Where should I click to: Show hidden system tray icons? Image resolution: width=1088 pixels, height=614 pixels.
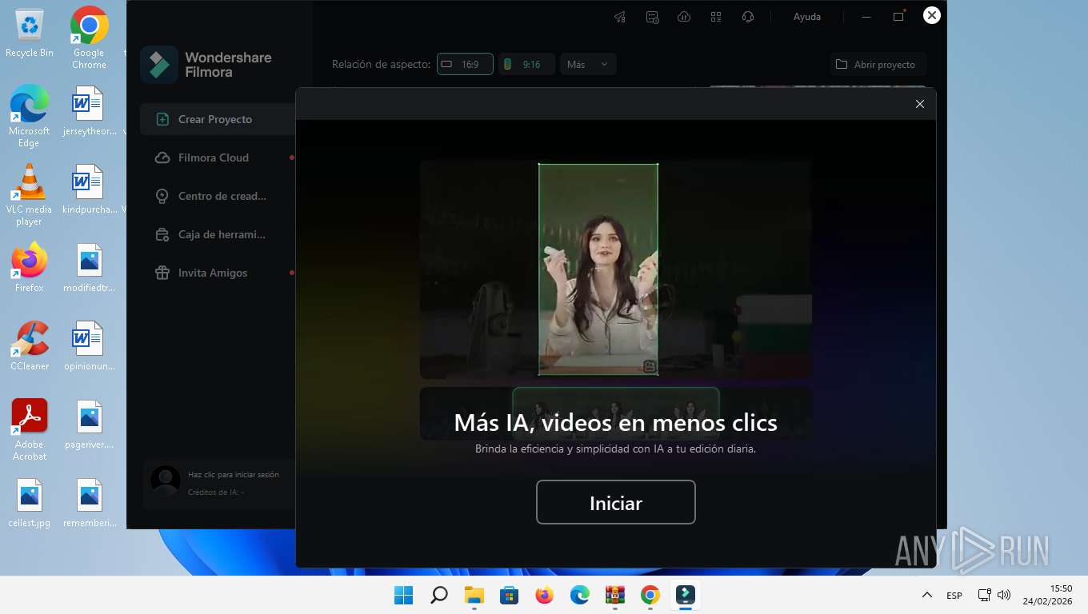point(927,595)
